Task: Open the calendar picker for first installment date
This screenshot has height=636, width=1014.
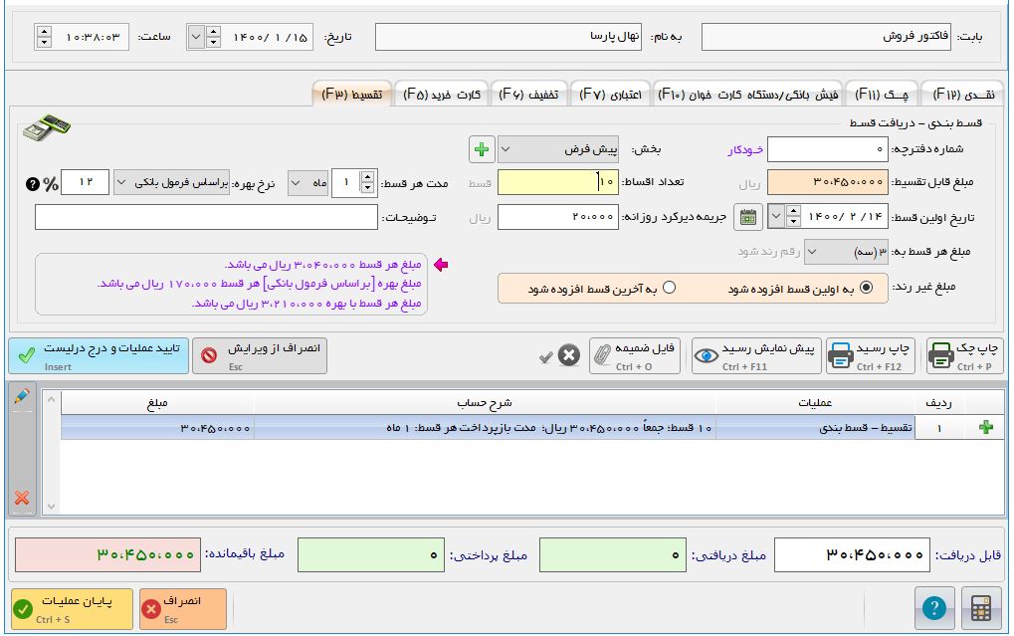Action: click(748, 216)
